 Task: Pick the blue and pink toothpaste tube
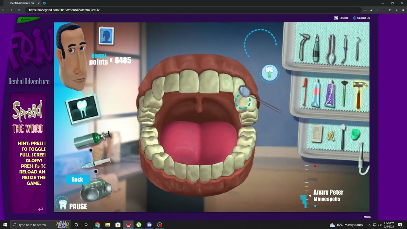pos(316,93)
